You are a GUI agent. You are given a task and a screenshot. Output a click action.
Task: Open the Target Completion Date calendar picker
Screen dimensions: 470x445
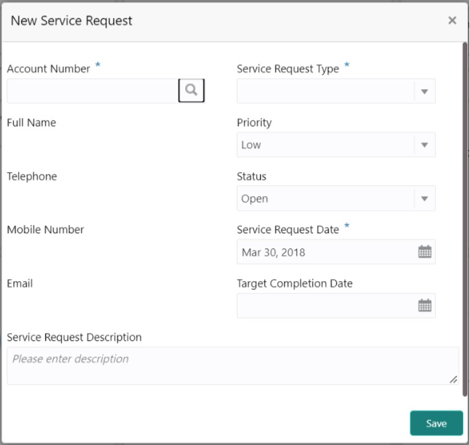click(x=425, y=305)
